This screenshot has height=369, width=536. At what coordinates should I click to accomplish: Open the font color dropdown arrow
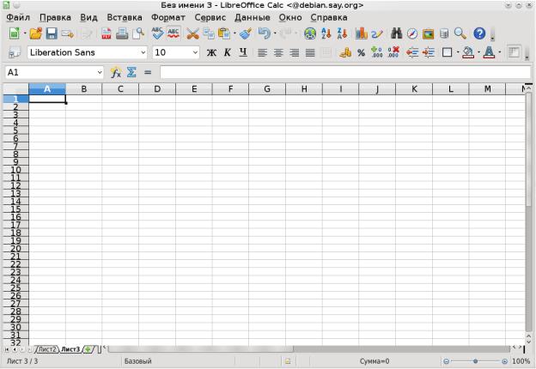500,52
